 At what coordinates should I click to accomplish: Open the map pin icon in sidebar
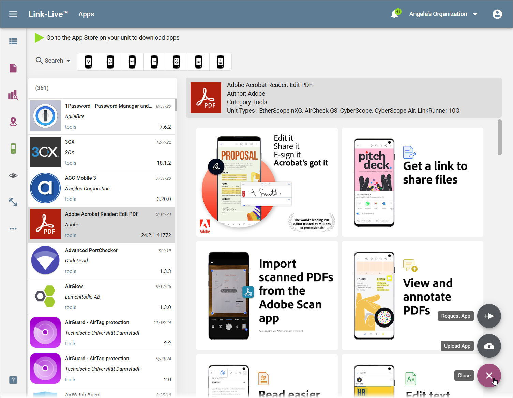click(x=13, y=122)
